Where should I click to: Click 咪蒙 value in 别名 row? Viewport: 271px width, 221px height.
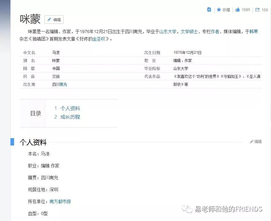point(56,61)
